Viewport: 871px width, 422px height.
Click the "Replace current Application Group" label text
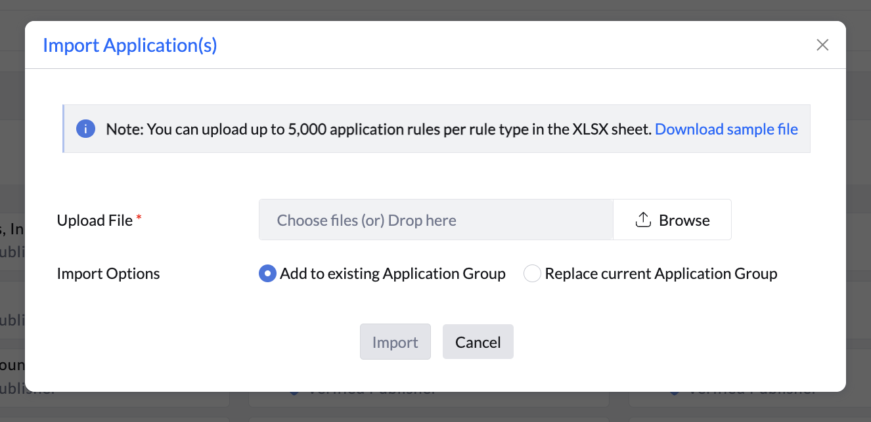pyautogui.click(x=661, y=274)
